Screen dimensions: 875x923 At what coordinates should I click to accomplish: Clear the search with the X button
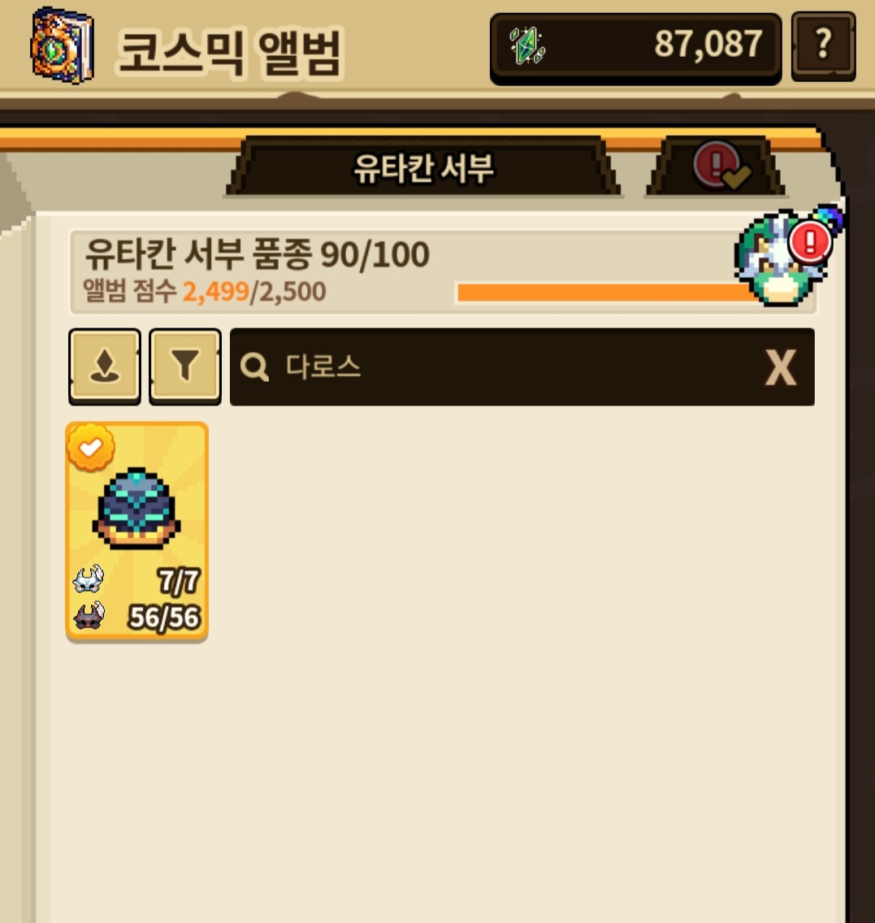point(780,368)
